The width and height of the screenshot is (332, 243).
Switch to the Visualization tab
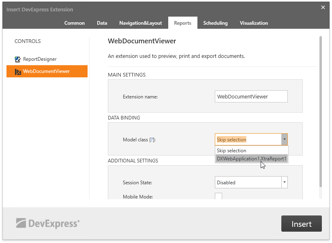point(254,23)
